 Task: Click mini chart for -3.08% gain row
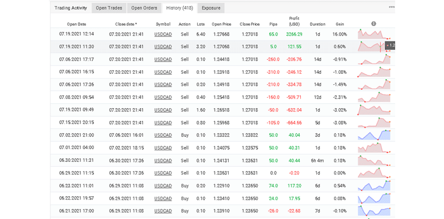(374, 123)
